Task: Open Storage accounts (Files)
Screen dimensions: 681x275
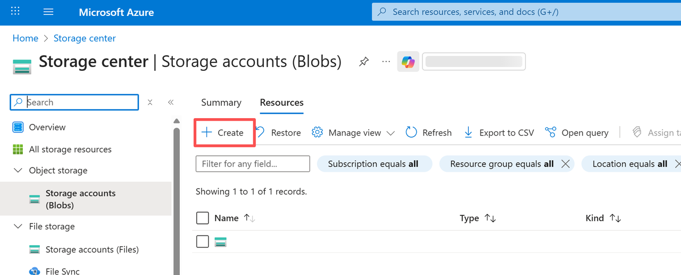Action: [92, 249]
